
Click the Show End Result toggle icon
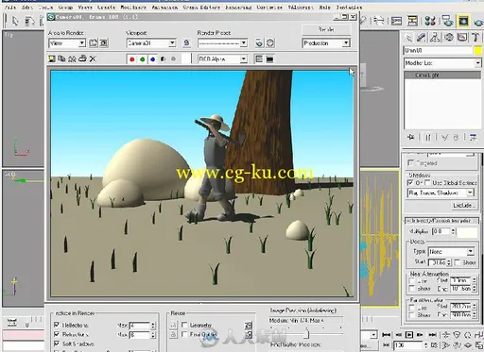428,137
